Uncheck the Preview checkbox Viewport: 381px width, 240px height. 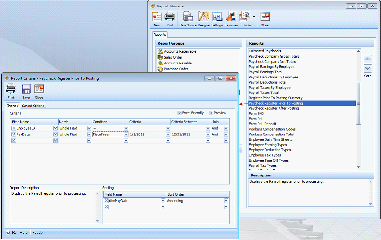coord(211,113)
